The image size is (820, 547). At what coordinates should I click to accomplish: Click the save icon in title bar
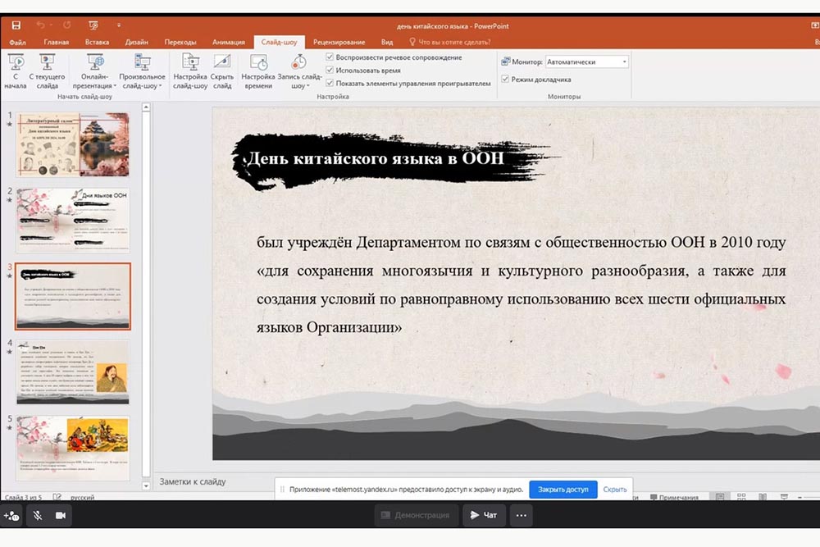click(16, 25)
